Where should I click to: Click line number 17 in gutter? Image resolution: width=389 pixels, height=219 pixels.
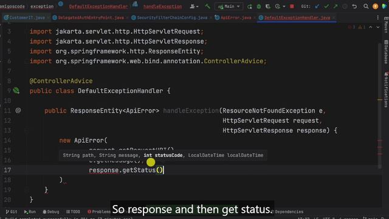pos(7,170)
